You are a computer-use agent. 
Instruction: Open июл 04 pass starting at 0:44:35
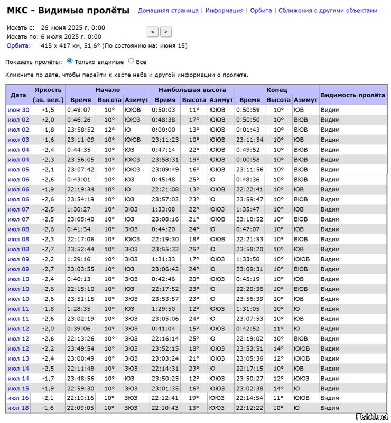pyautogui.click(x=18, y=150)
